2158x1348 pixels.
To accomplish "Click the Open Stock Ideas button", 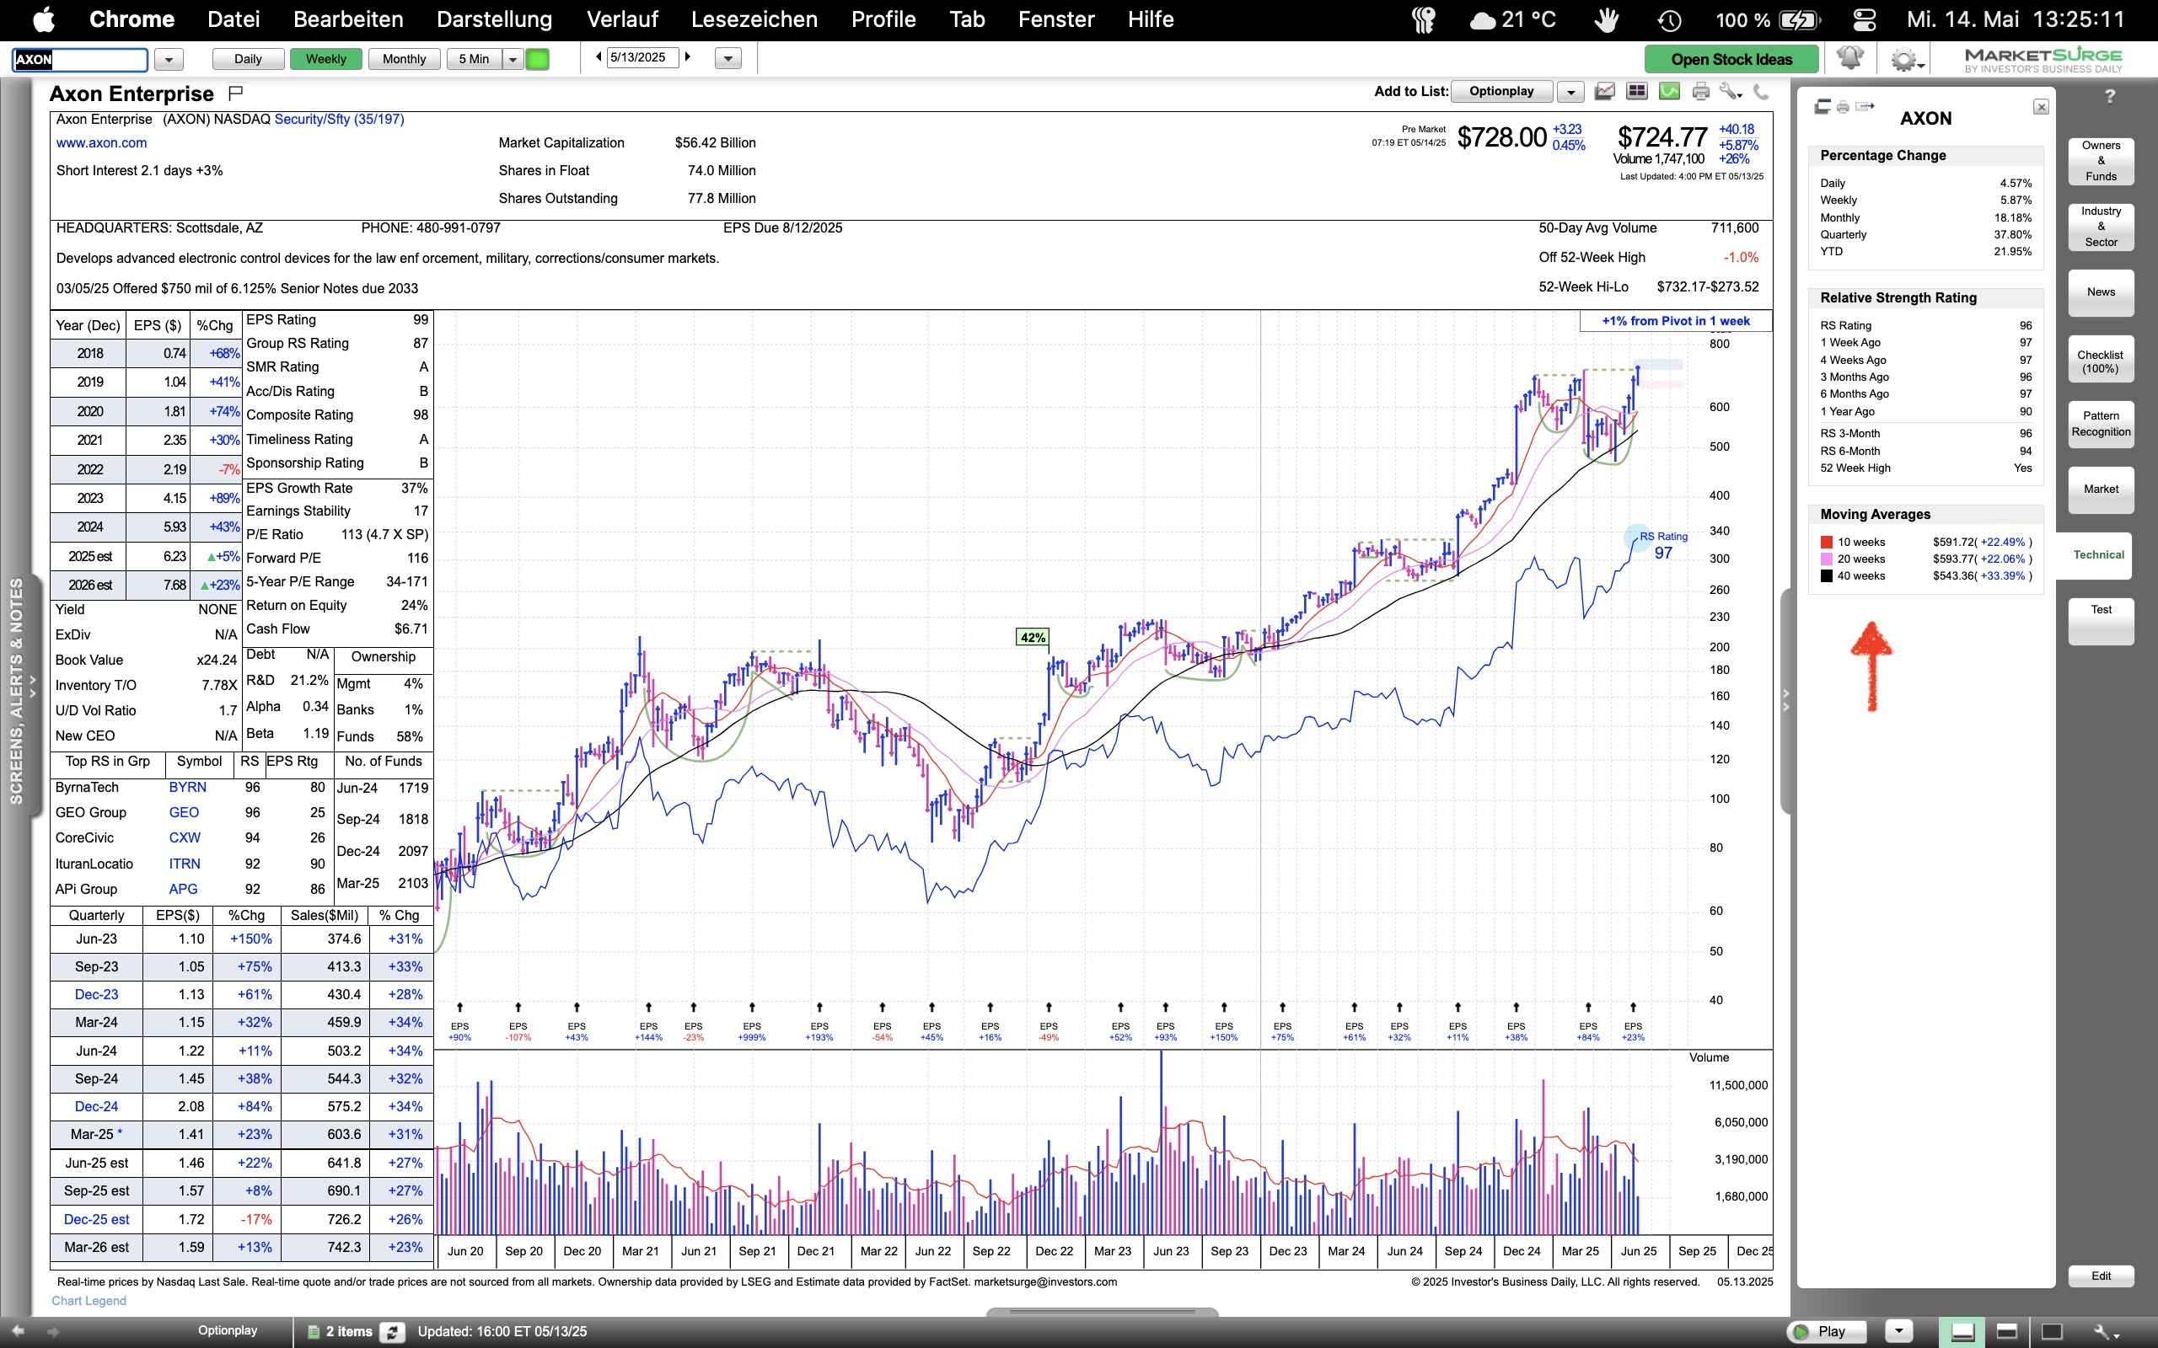I will 1731,60.
